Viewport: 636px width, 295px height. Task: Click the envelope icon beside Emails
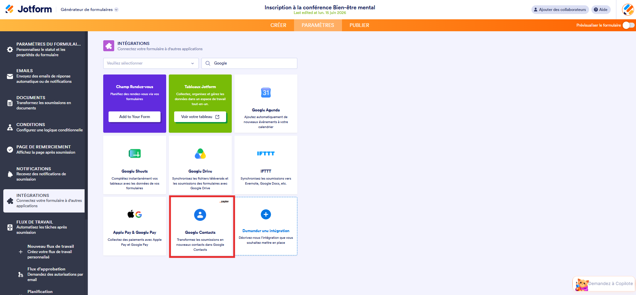(10, 76)
